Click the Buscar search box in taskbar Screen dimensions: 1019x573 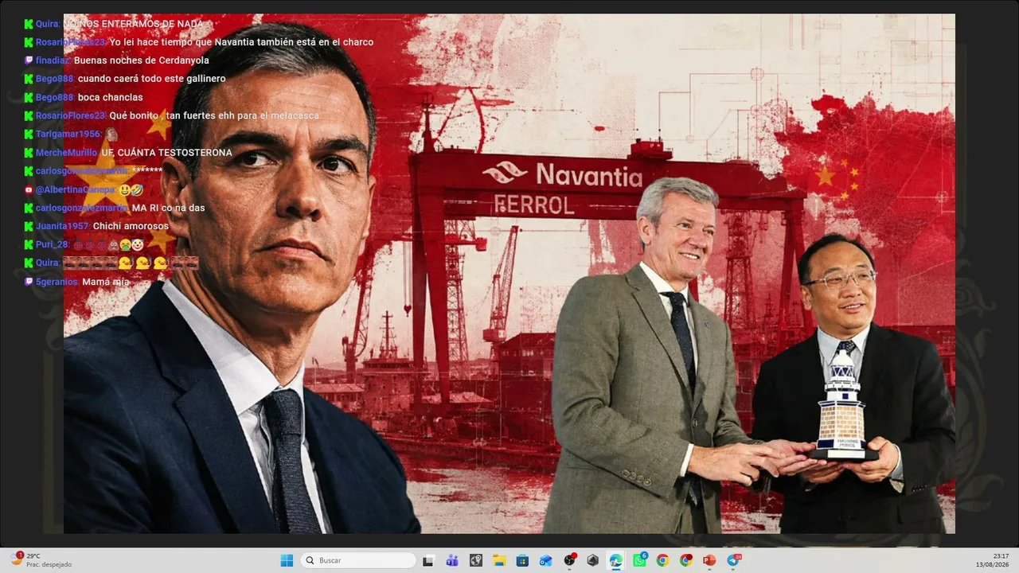pyautogui.click(x=359, y=560)
